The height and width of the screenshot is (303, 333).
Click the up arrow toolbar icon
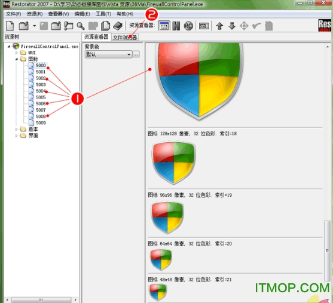point(219,26)
